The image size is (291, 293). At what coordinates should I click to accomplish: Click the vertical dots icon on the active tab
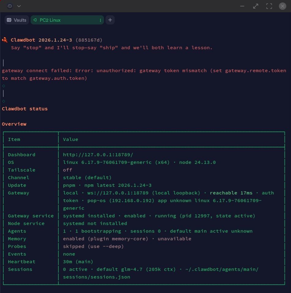[100, 20]
